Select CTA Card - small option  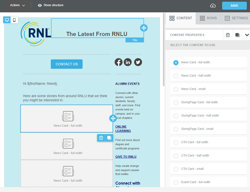click(208, 169)
